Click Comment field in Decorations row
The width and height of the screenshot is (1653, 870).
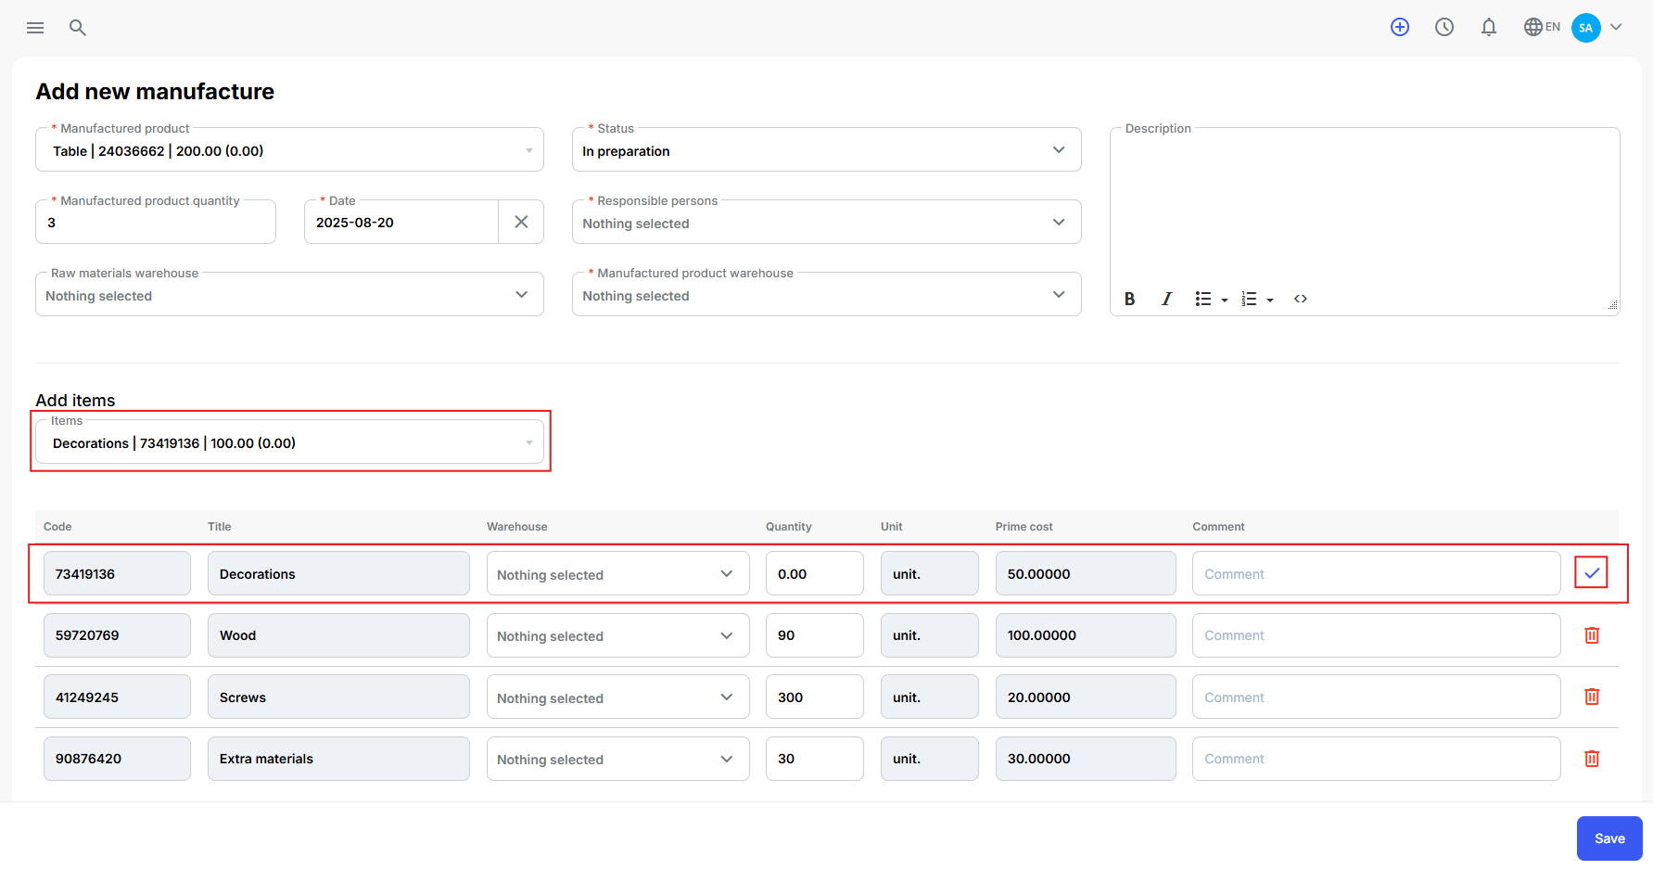[1376, 574]
